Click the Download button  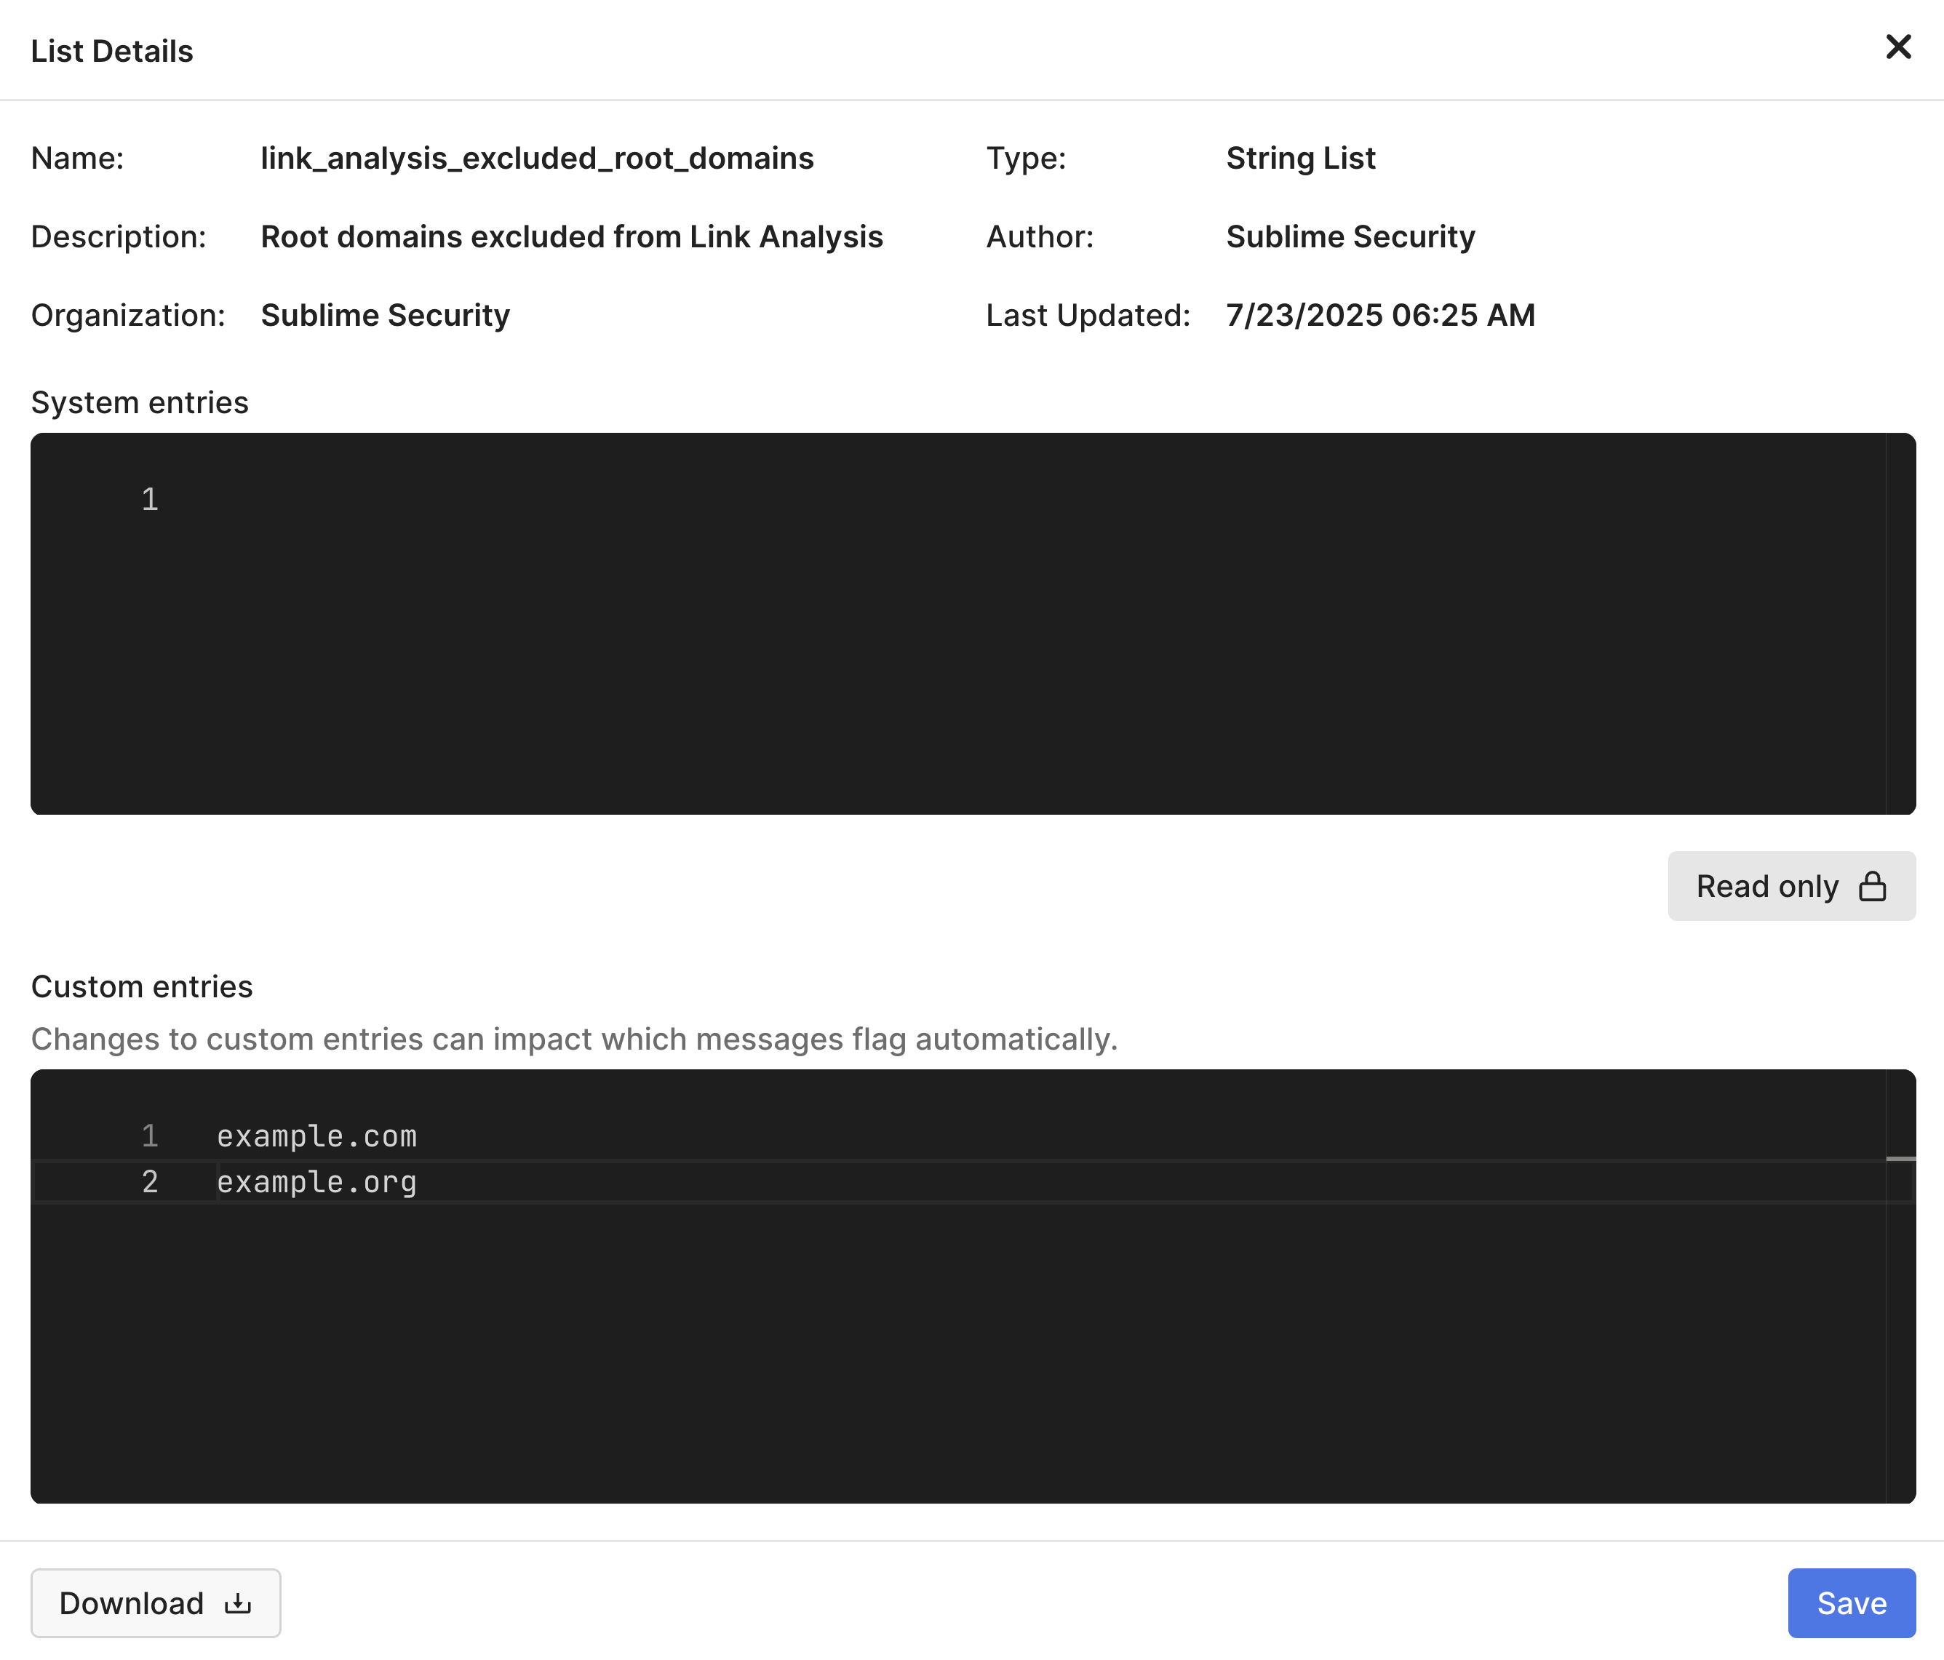[155, 1603]
